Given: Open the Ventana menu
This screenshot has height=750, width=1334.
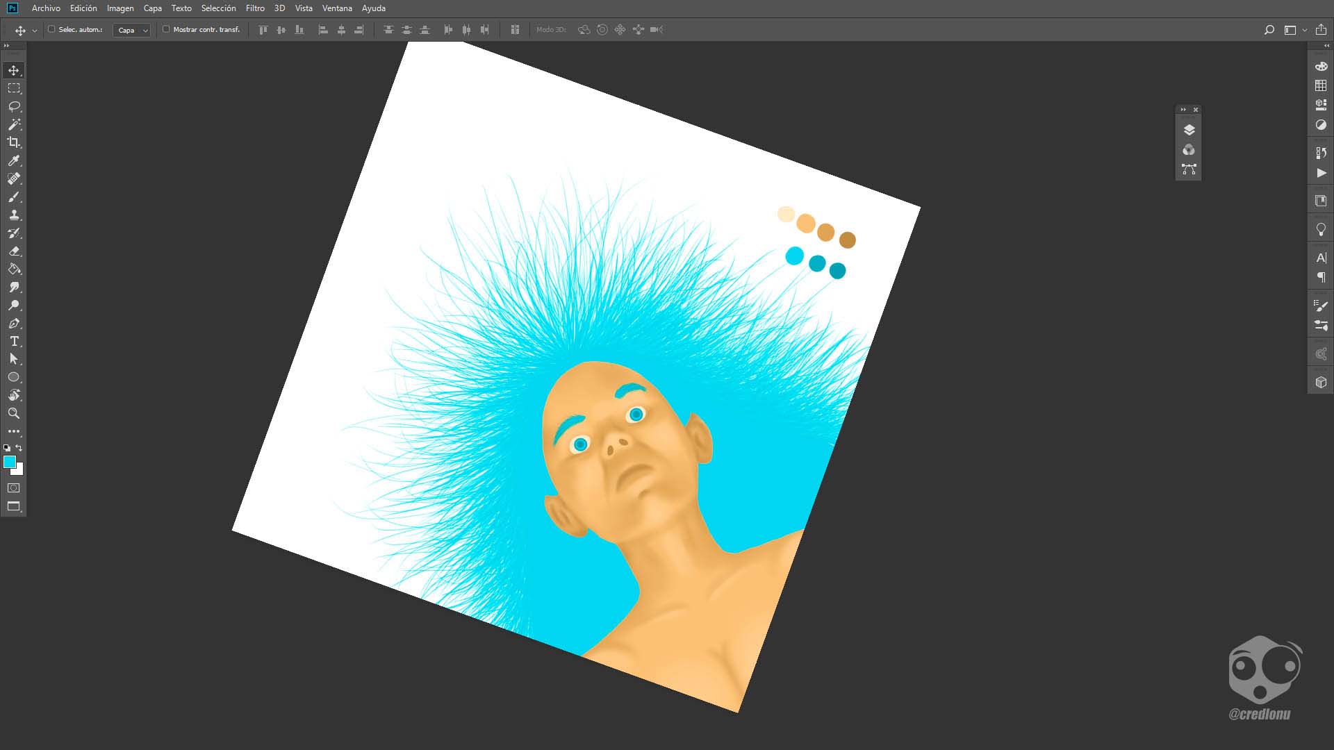Looking at the screenshot, I should (337, 8).
